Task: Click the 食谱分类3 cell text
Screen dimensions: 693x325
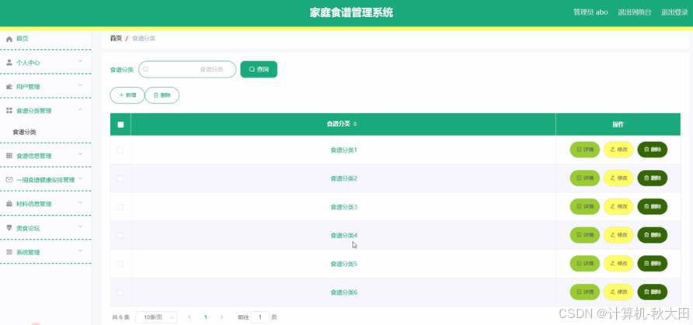Action: pos(344,207)
